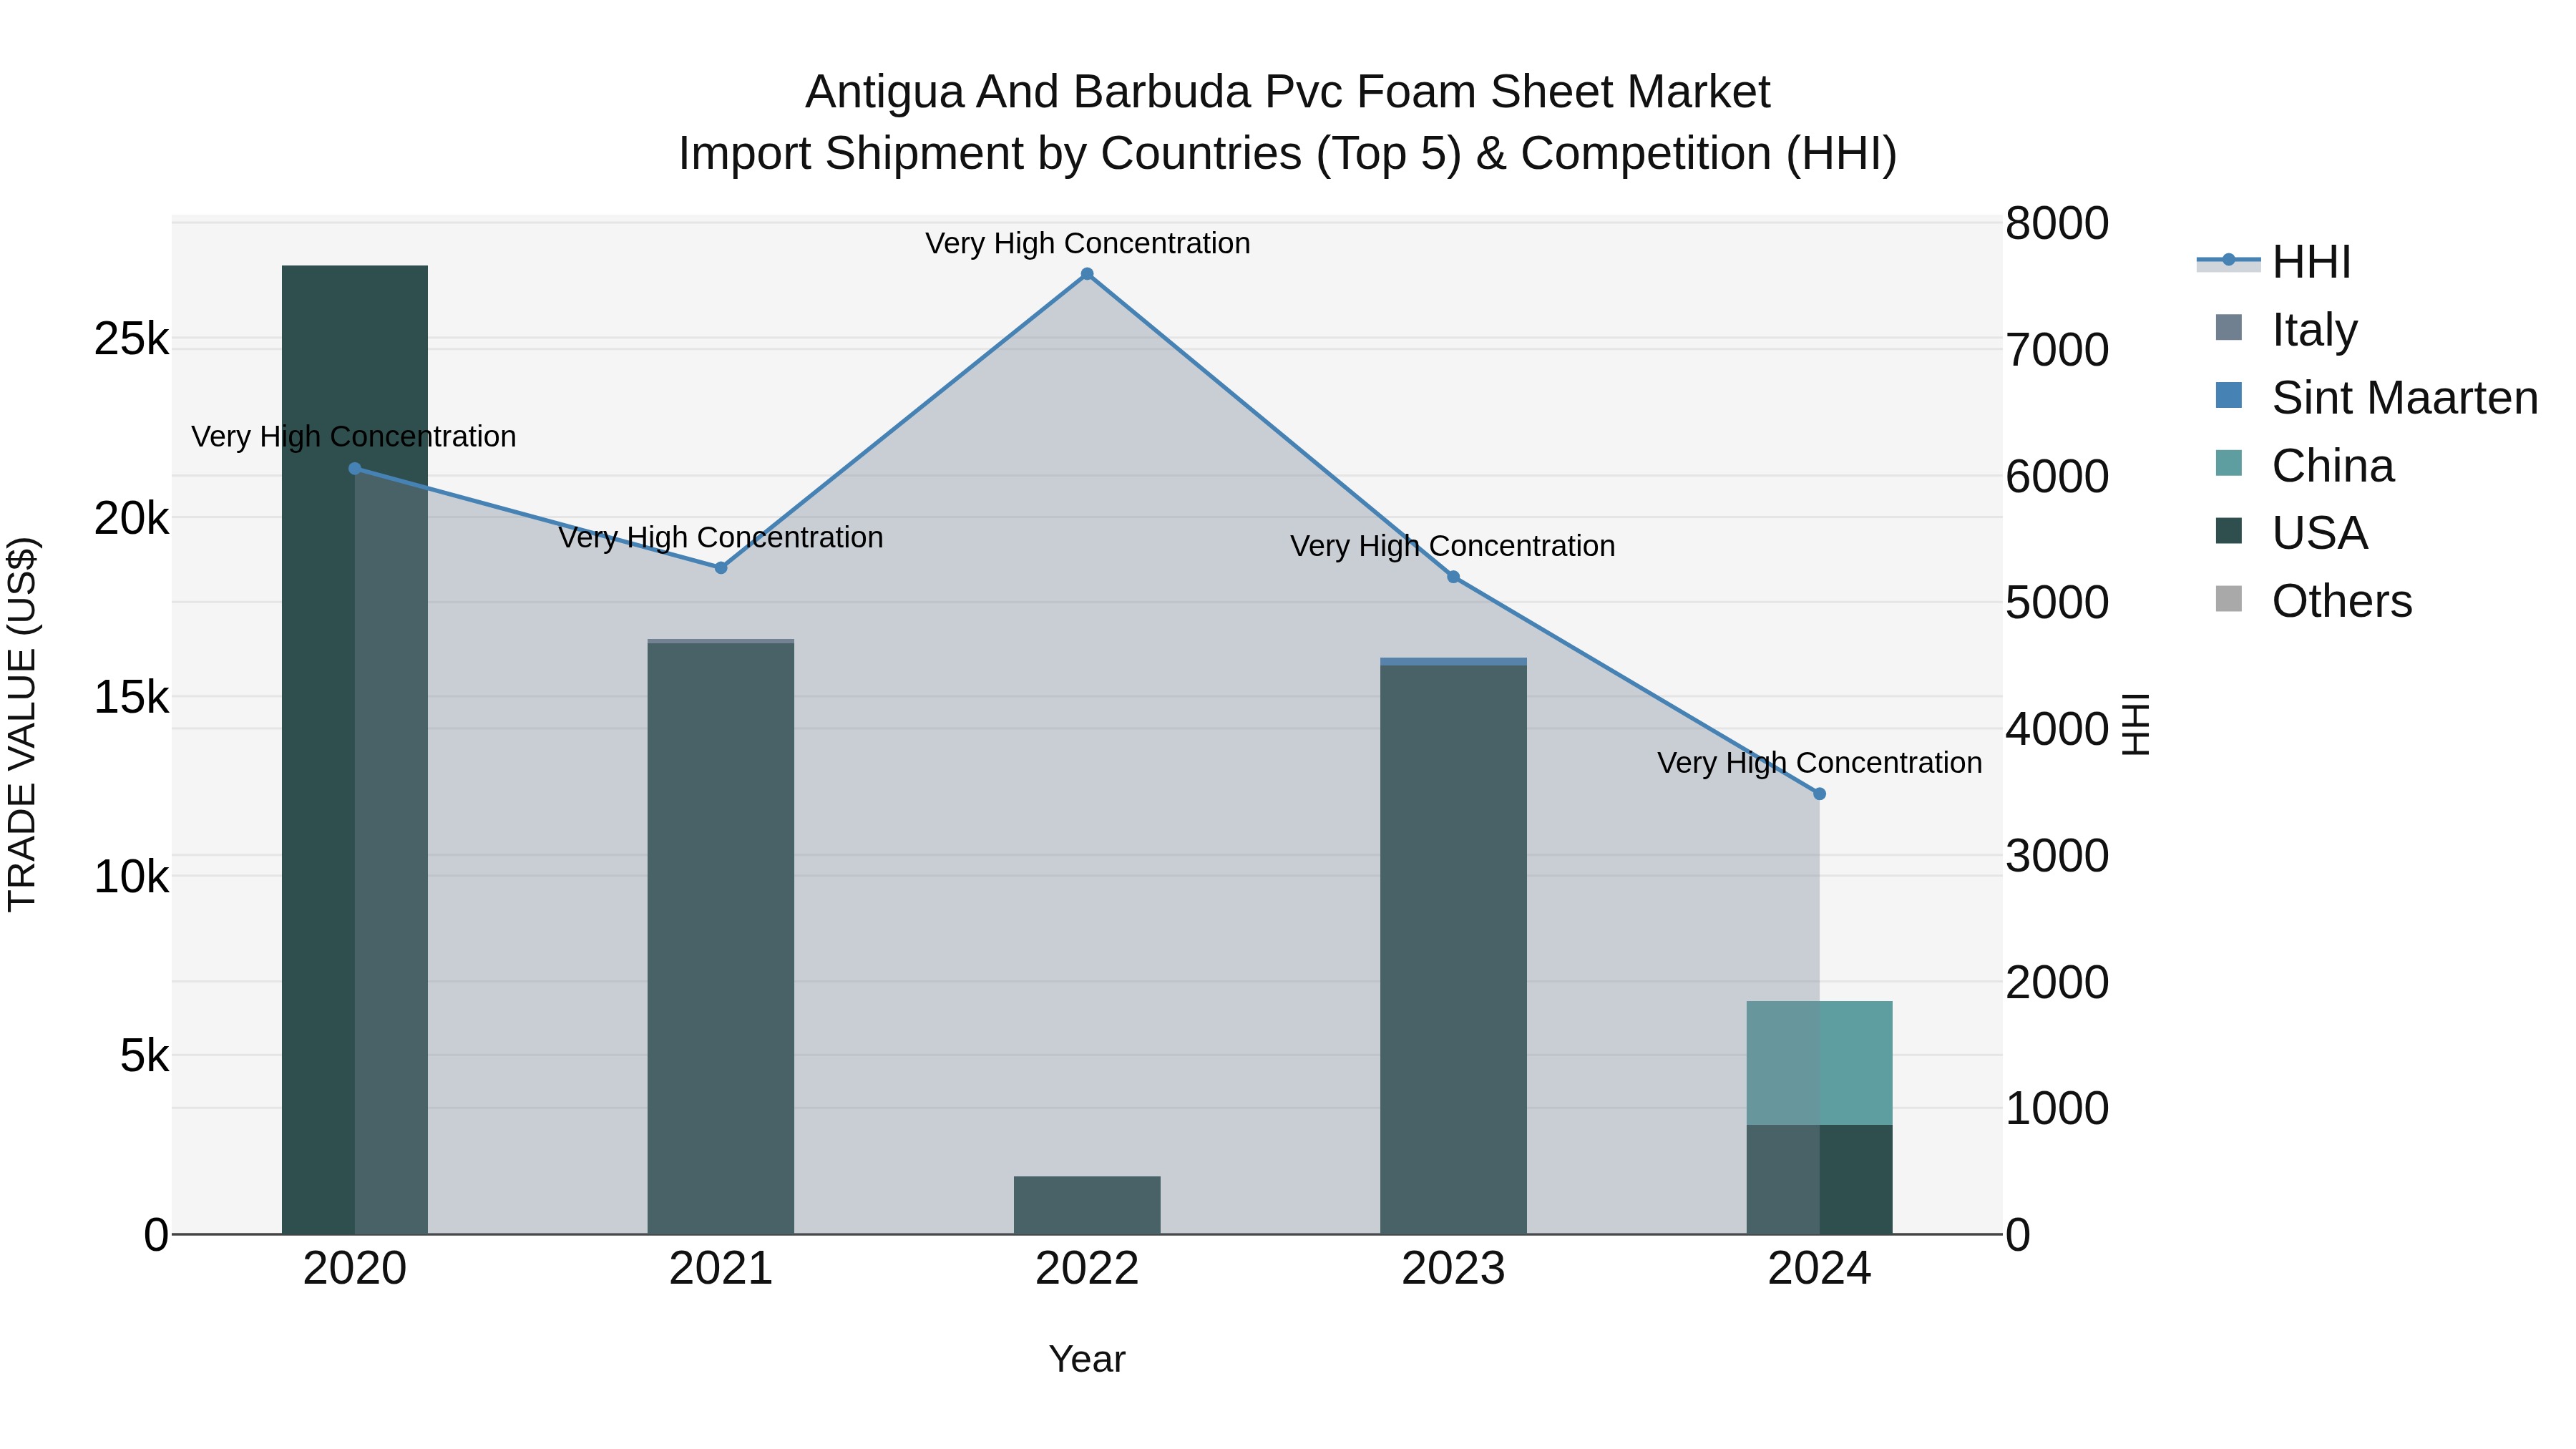Click the 4000 right axis tick

2058,730
